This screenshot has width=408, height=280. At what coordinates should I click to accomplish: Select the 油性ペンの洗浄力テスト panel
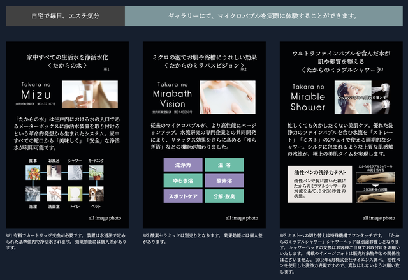coord(319,184)
